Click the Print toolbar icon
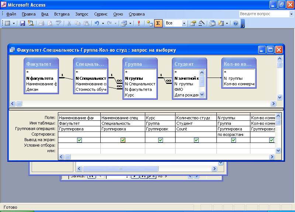Viewport: 295px width, 212px height. [x=42, y=23]
